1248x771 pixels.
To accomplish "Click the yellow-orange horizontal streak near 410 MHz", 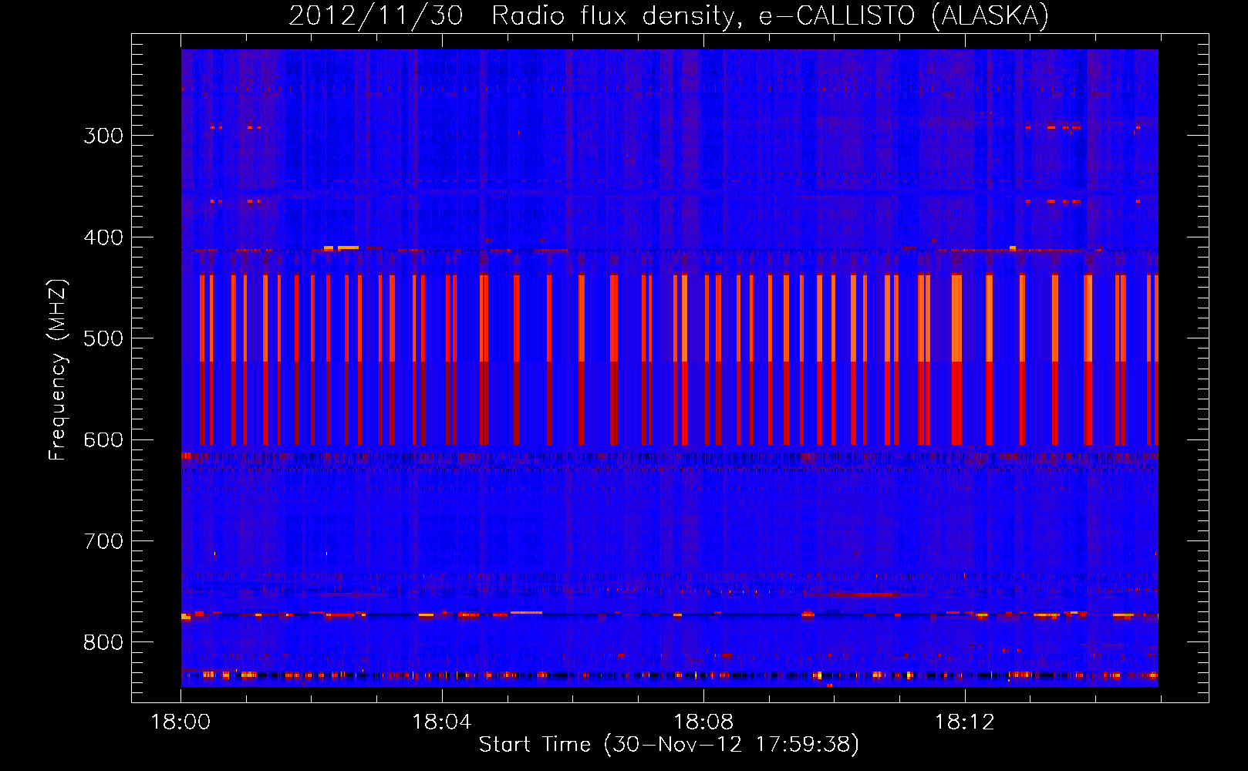I will tap(348, 247).
